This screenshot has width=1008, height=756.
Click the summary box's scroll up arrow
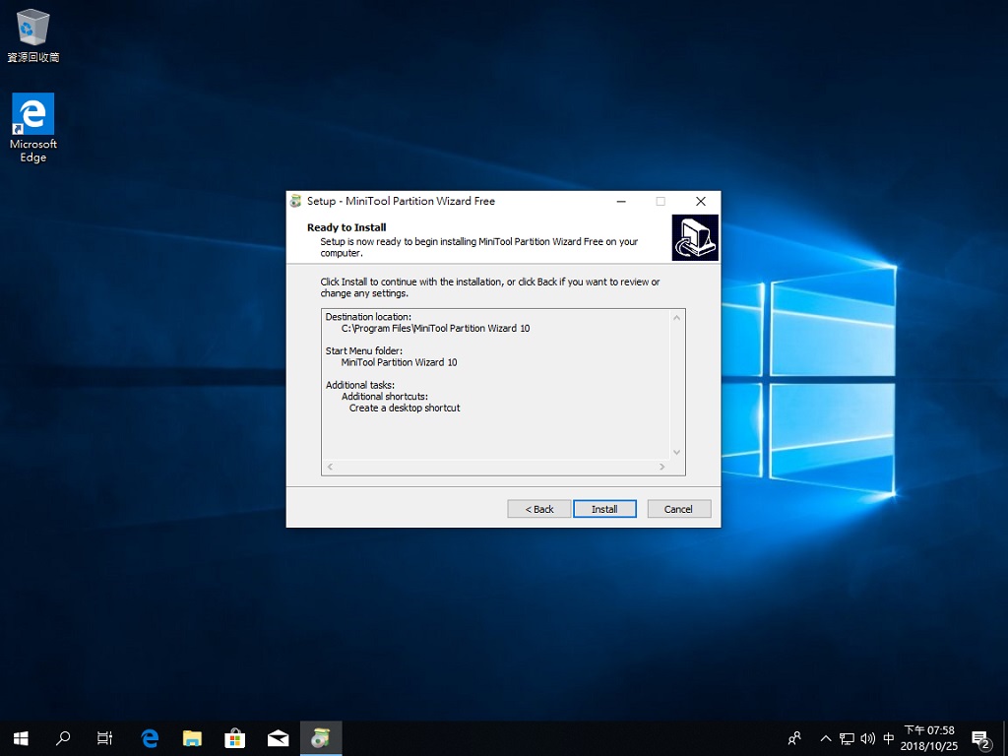(676, 318)
